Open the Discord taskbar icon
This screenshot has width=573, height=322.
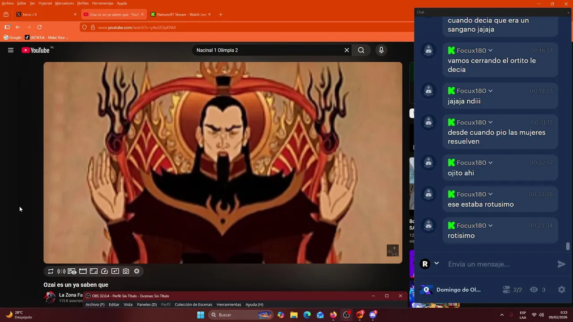click(x=373, y=315)
